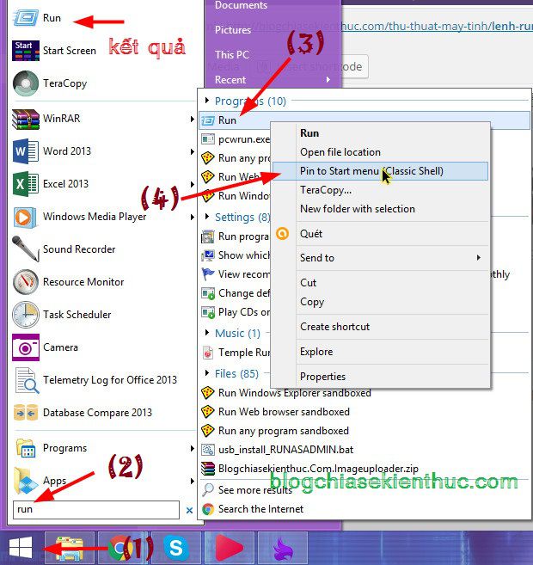Select Open file location
Viewport: 533px width, 565px height.
click(380, 152)
